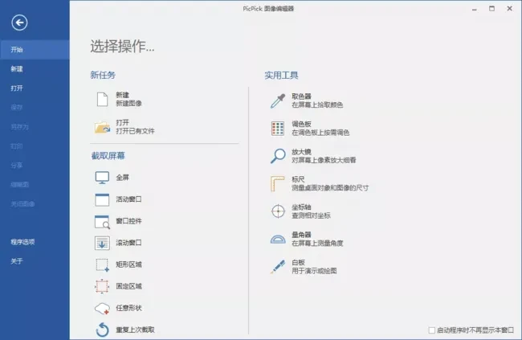Select the 取色器 color picker eyedropper icon

278,100
